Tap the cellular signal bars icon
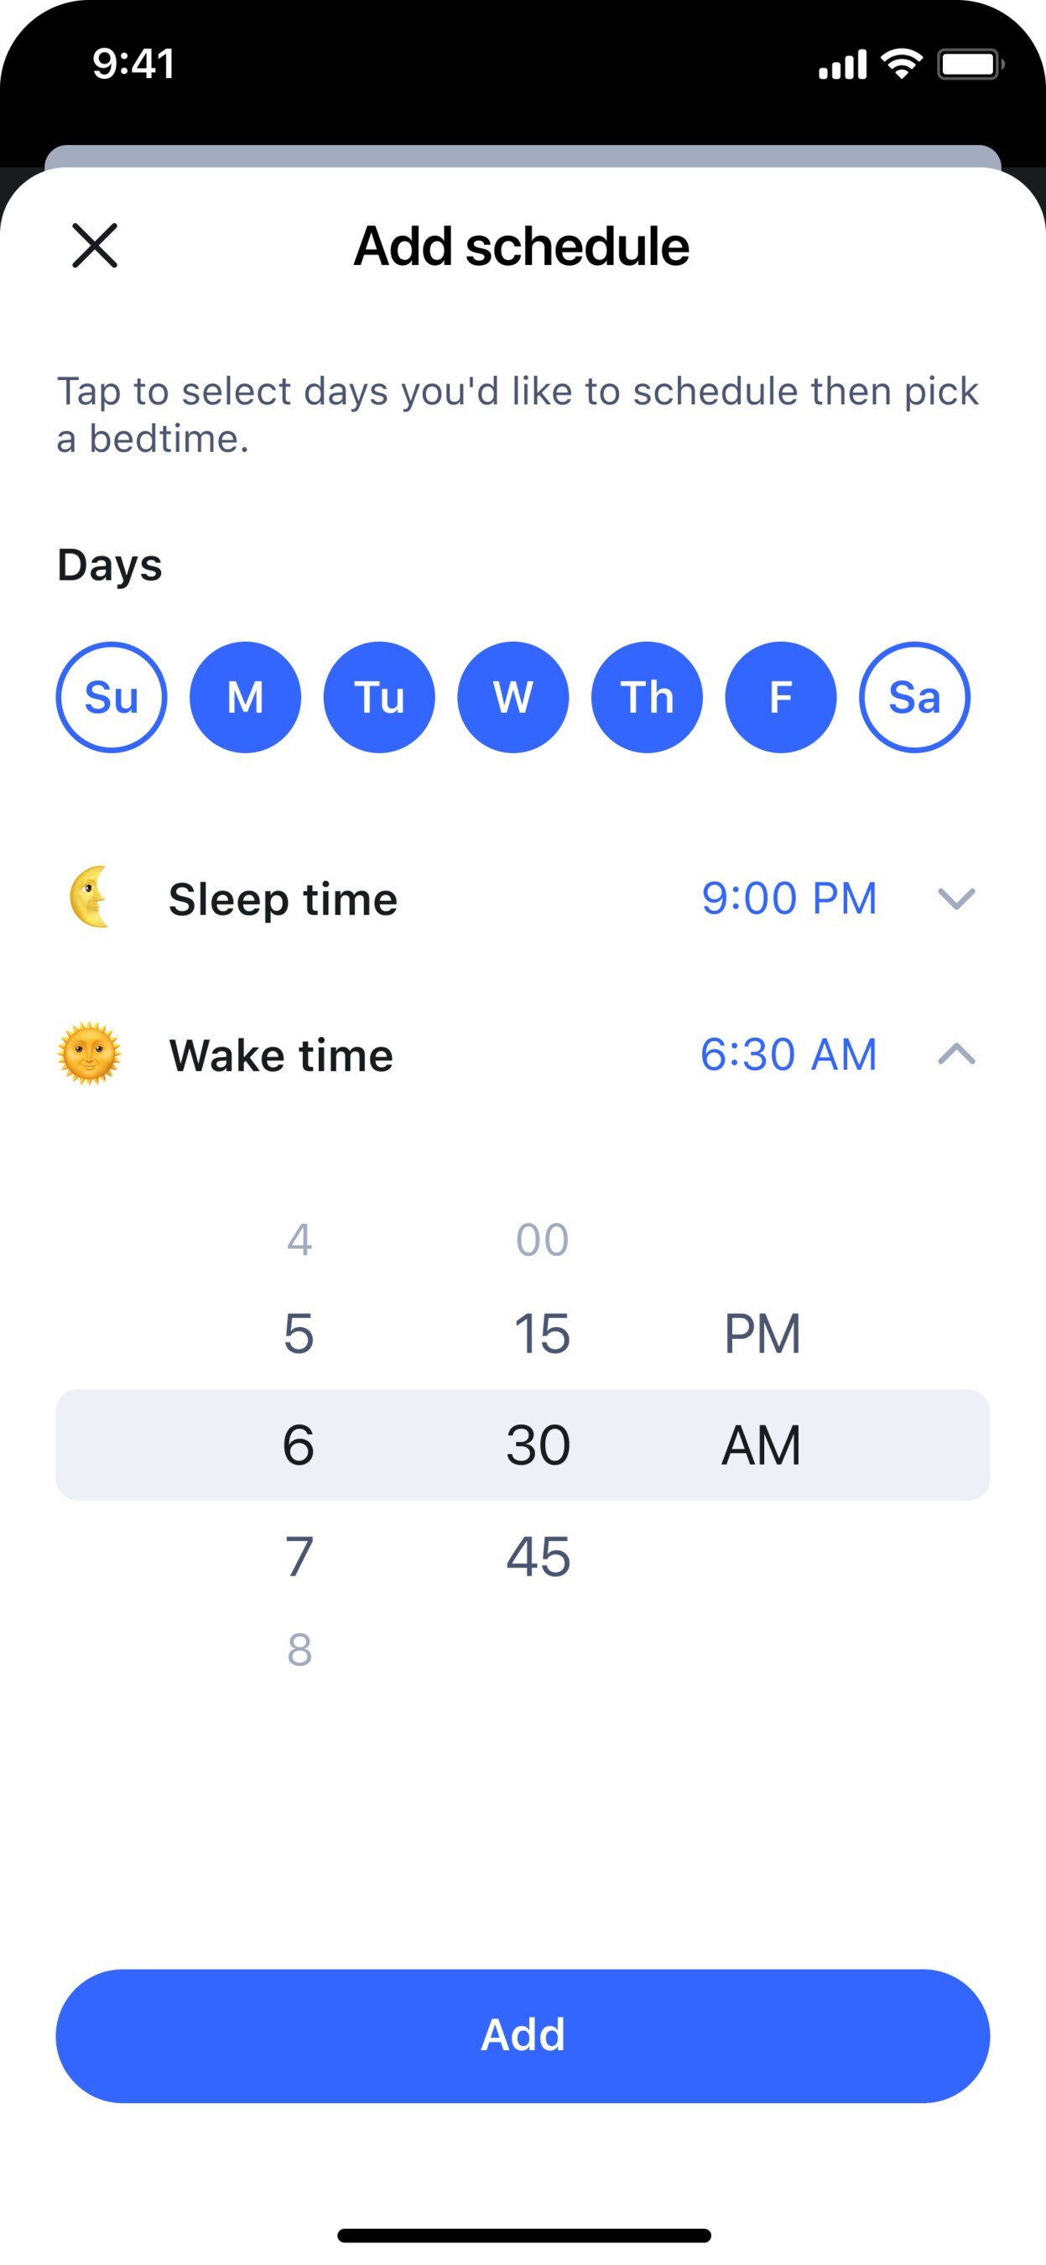Image resolution: width=1046 pixels, height=2265 pixels. pos(842,65)
